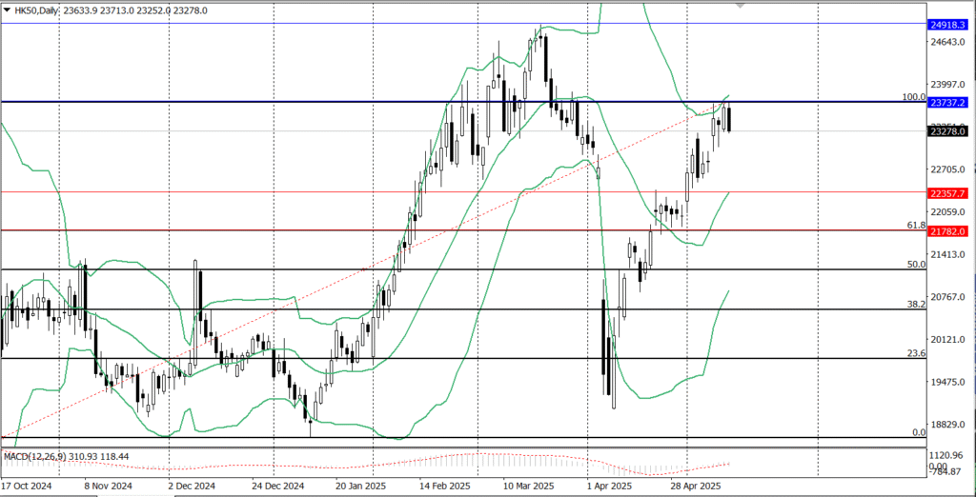976x497 pixels.
Task: Click the 1120.96 MACD scale value
Action: click(950, 457)
